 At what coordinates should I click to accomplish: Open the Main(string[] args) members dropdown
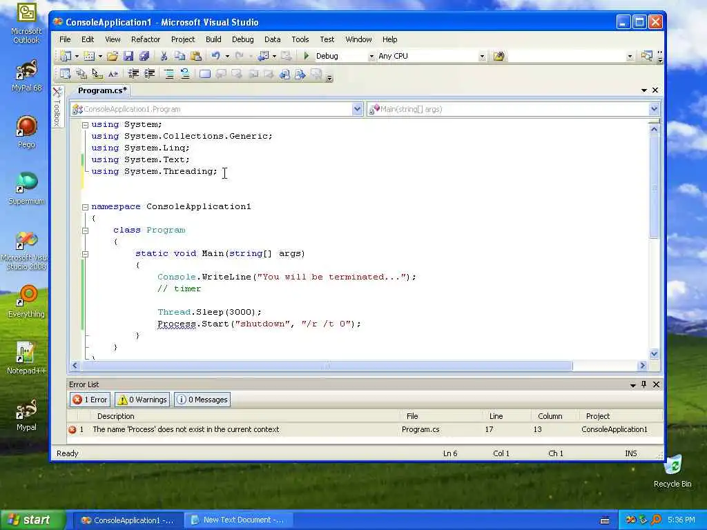pos(655,109)
